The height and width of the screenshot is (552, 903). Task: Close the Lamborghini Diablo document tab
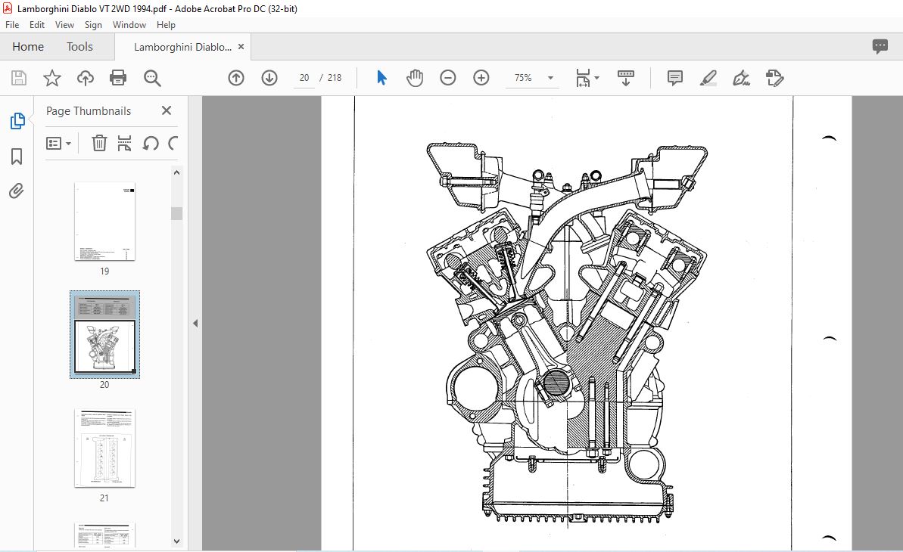[241, 47]
